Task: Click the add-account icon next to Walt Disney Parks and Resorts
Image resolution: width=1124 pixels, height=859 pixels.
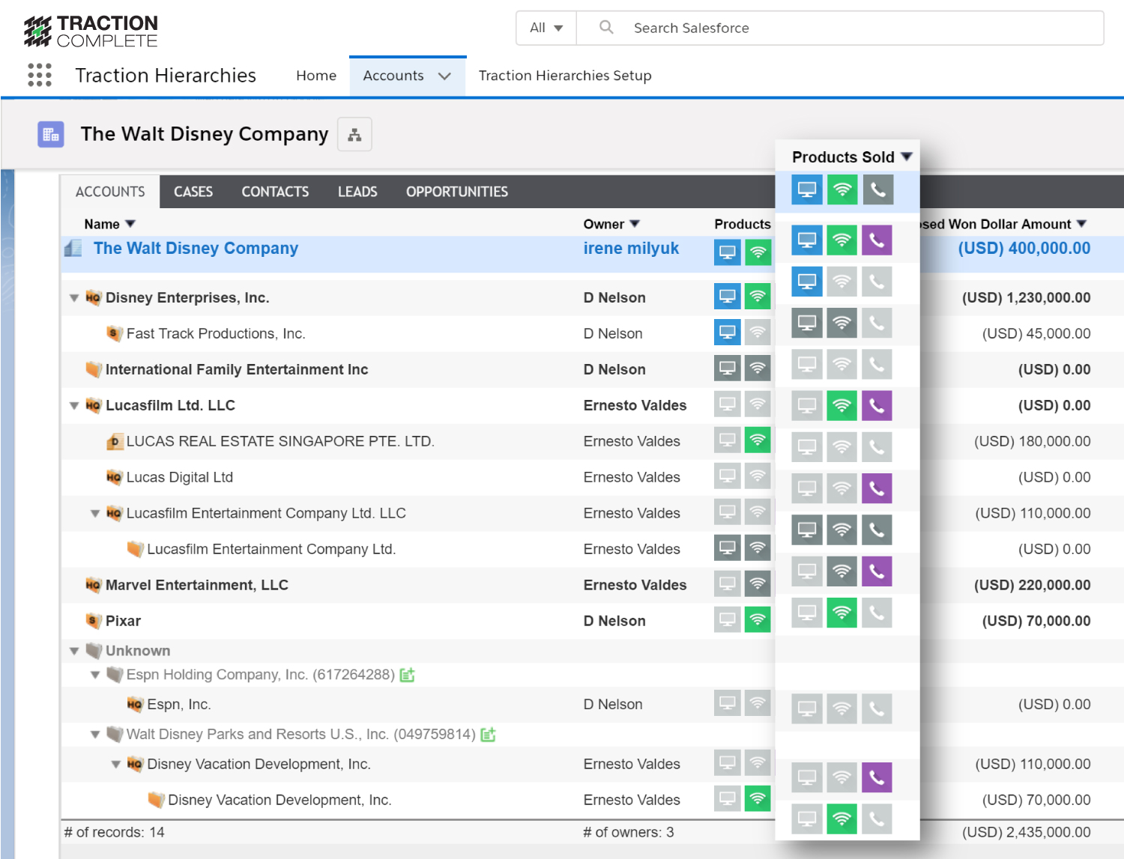Action: tap(488, 735)
